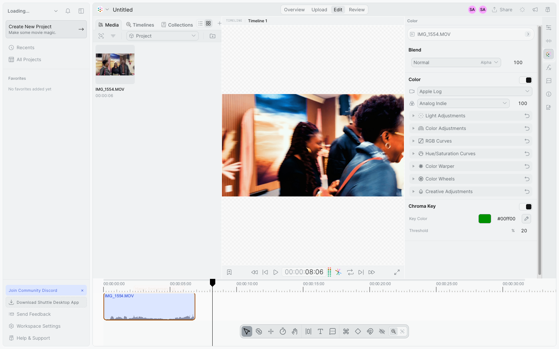Select the hand pan tool
Viewport: 559px width, 349px height.
coord(295,331)
